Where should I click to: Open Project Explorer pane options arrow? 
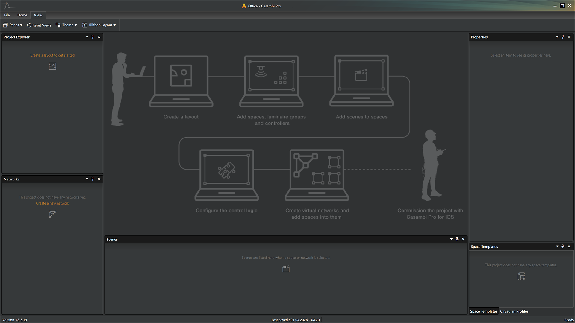(87, 37)
